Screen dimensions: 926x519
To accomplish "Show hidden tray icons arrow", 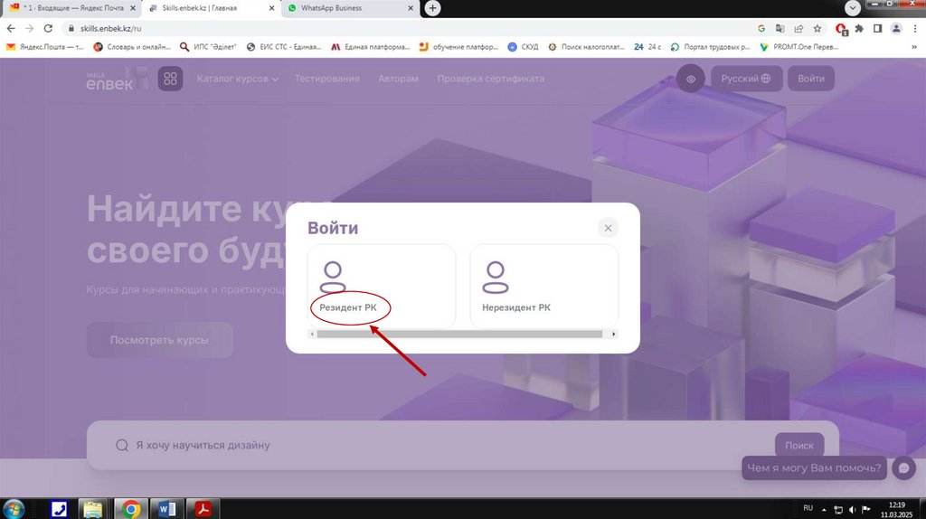I will pyautogui.click(x=824, y=510).
